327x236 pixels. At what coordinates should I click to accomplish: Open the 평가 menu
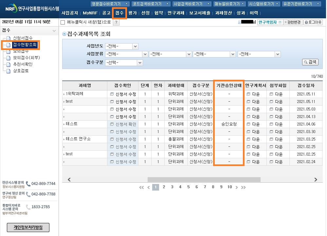(x=132, y=13)
